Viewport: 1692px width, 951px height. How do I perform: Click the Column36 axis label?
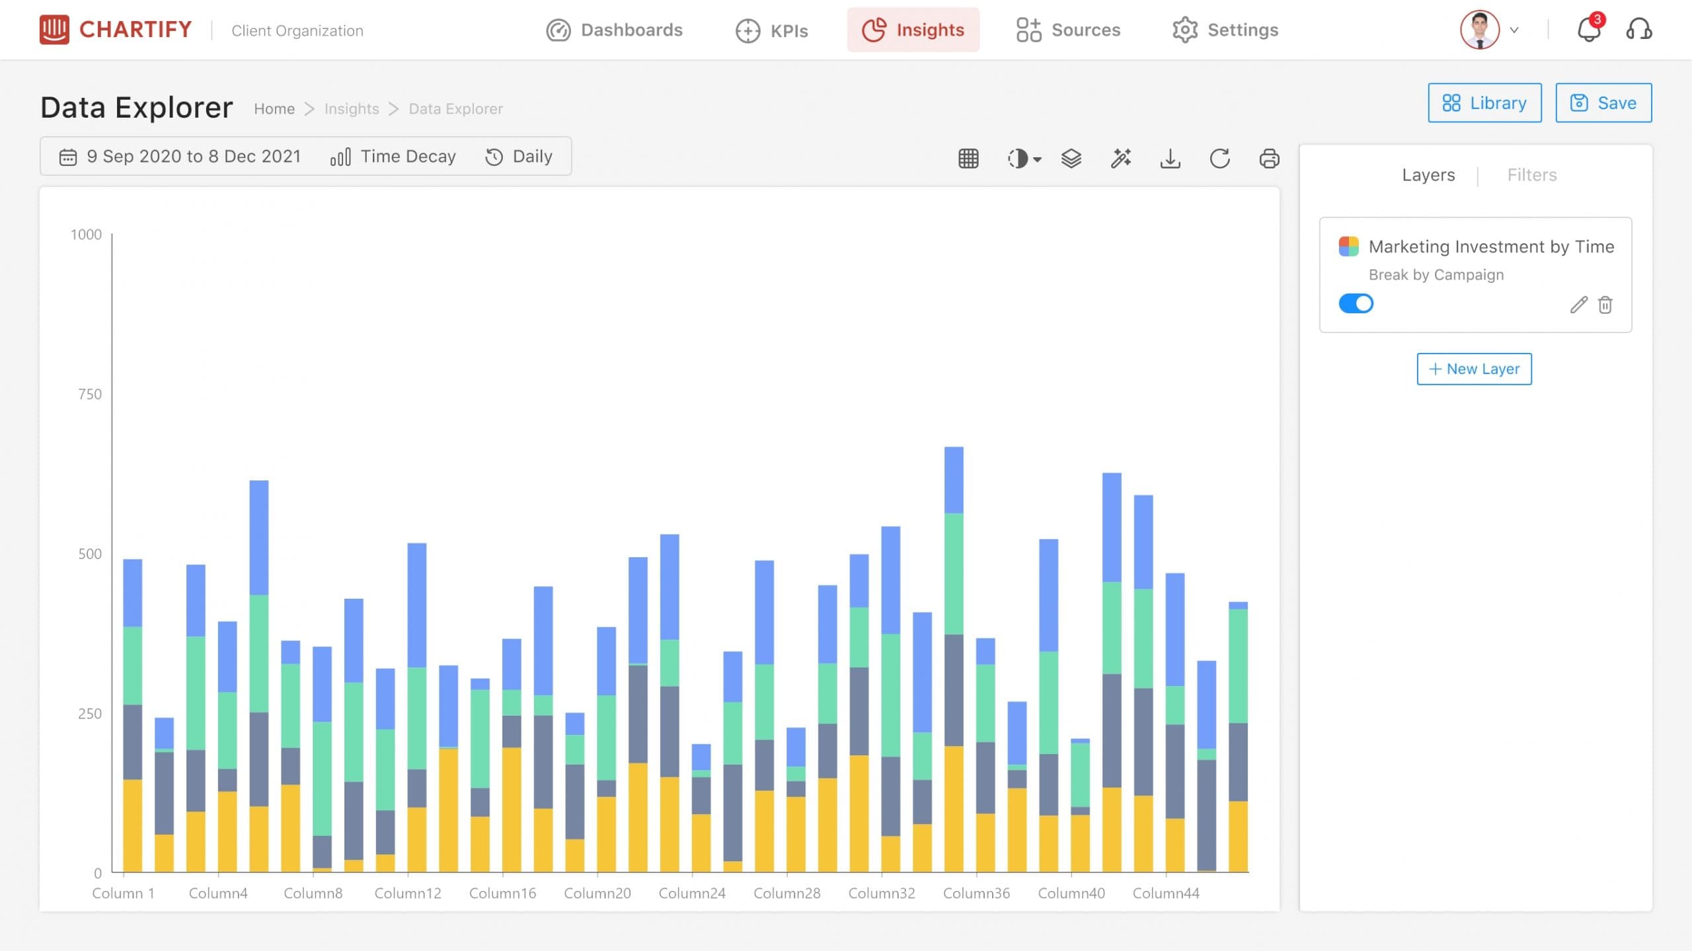(x=976, y=894)
